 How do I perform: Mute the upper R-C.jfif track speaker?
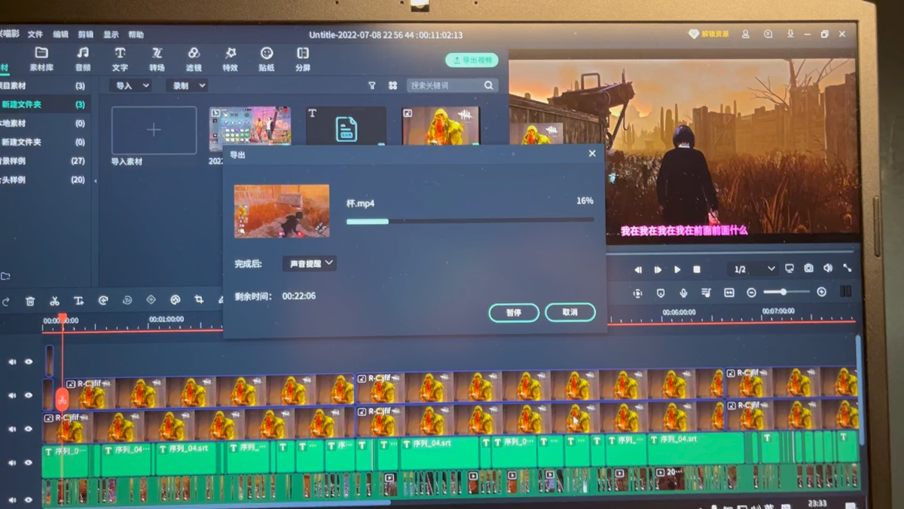pos(12,395)
